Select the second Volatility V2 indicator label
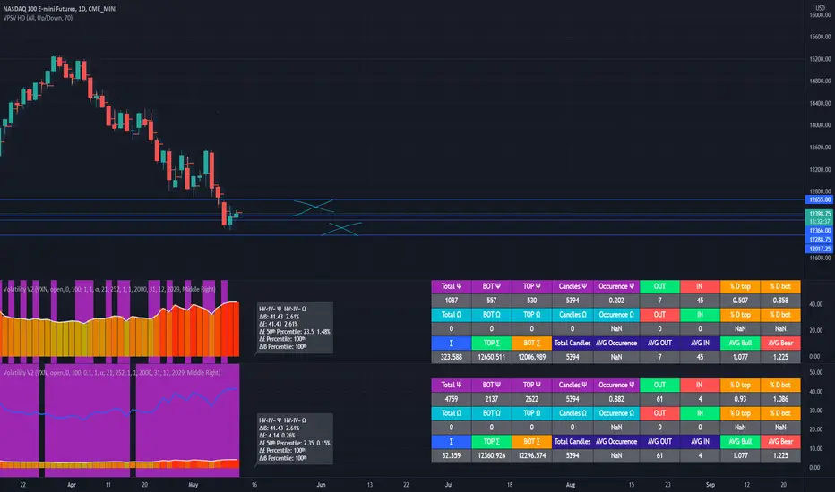Screen dimensions: 835x492 [x=112, y=372]
